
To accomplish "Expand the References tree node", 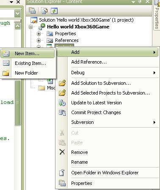I will coord(39,40).
